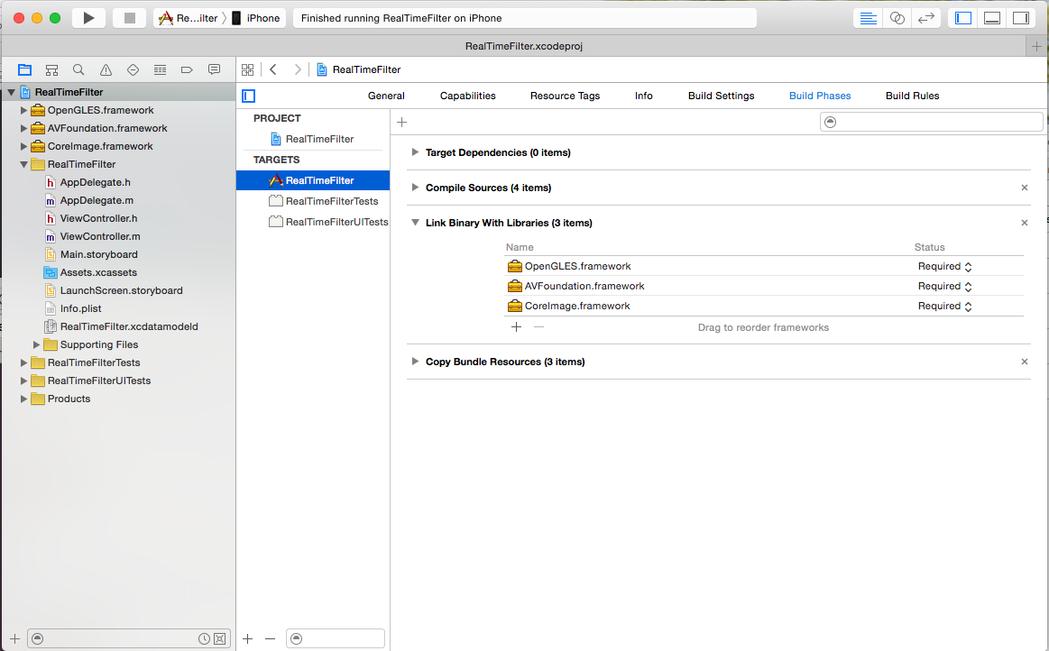The height and width of the screenshot is (651, 1049).
Task: Expand the Compile Sources section
Action: point(415,188)
